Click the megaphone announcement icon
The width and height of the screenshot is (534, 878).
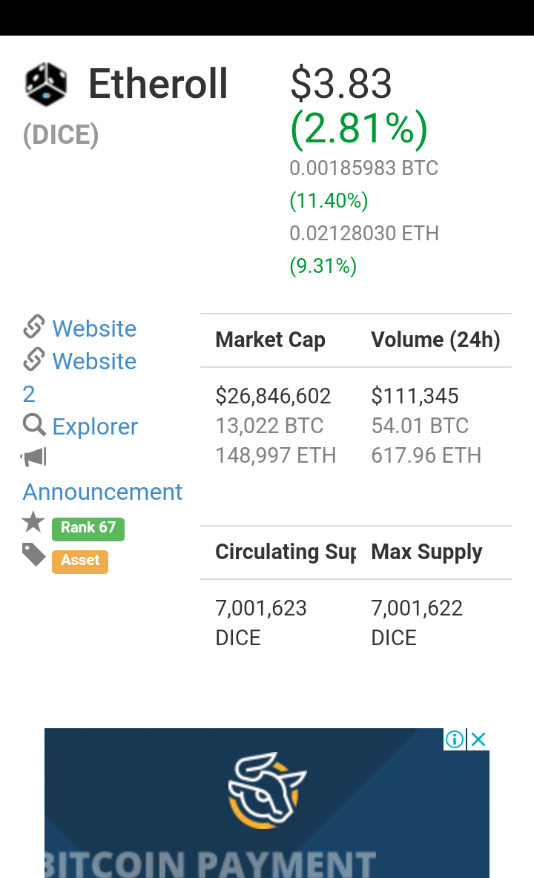[34, 457]
